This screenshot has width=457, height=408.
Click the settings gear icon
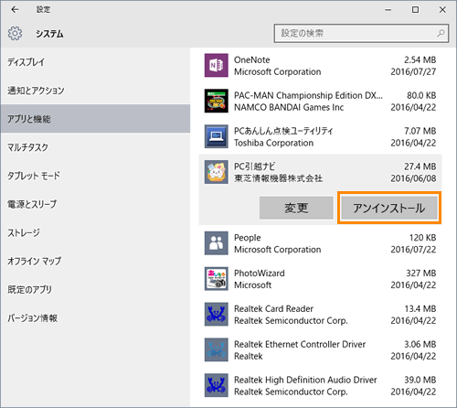[x=15, y=33]
